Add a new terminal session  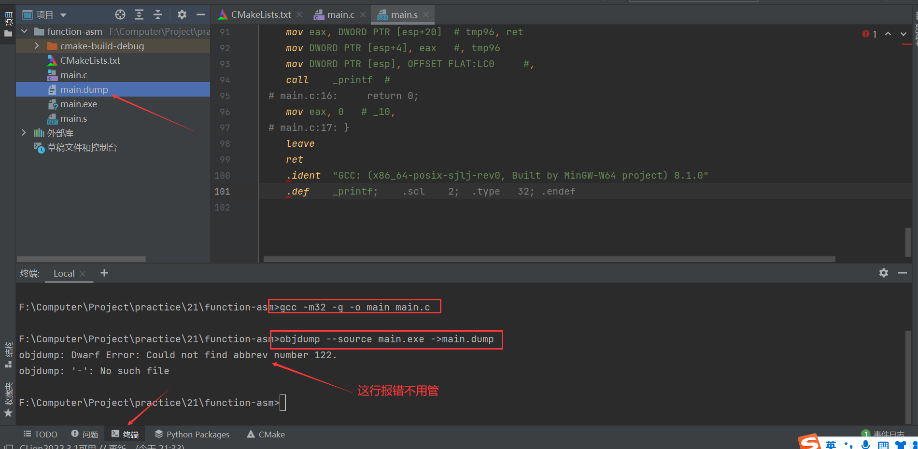pyautogui.click(x=104, y=273)
